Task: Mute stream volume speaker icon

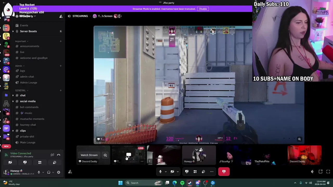Action: pyautogui.click(x=312, y=171)
